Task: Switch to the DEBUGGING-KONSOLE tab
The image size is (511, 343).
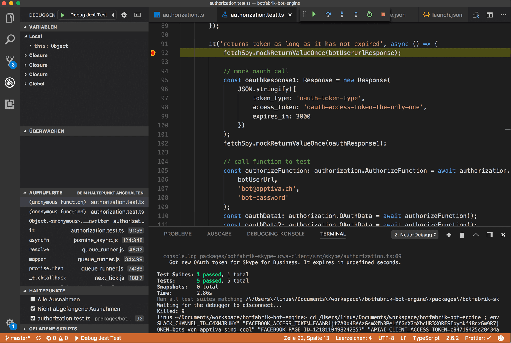Action: [x=275, y=234]
